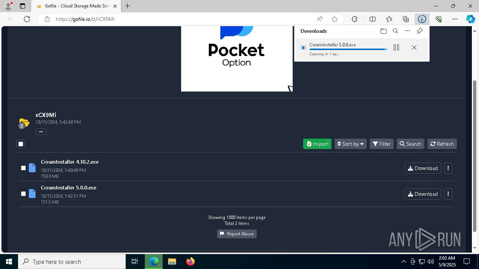Open options menu for CreamInstaller 4.10.2.exe
Image resolution: width=479 pixels, height=269 pixels.
coord(448,168)
